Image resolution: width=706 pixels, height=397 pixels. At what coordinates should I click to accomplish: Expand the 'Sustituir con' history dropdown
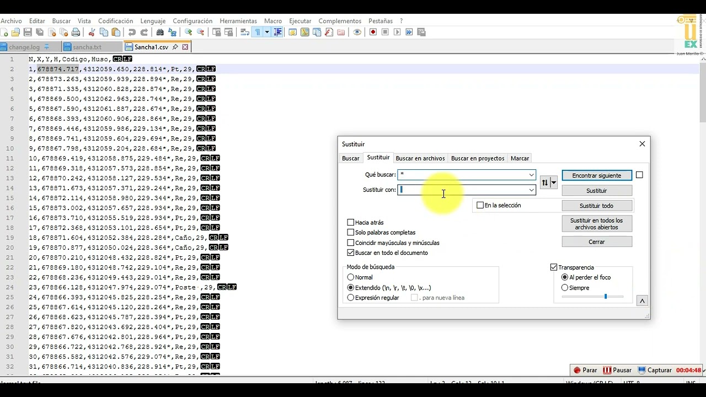531,190
